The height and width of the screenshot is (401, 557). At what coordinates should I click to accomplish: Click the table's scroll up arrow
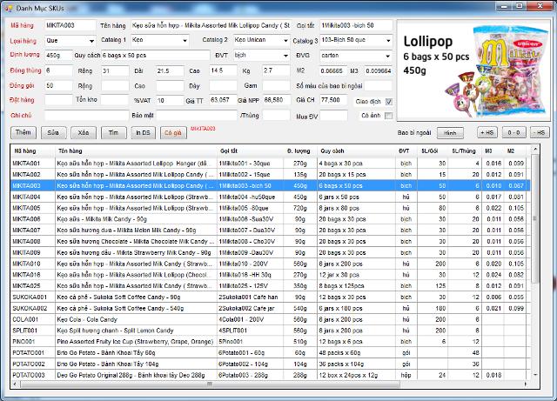tap(535, 150)
